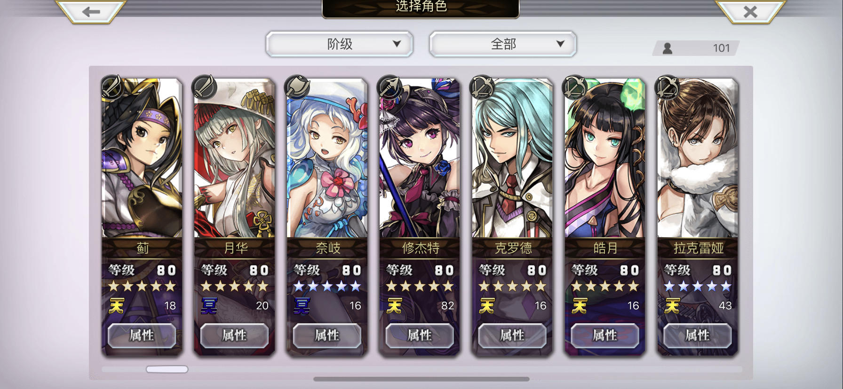Select the 月华 character portrait
Image resolution: width=843 pixels, height=389 pixels.
tap(234, 158)
